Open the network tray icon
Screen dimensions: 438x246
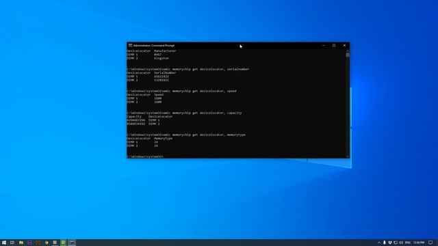click(x=396, y=243)
